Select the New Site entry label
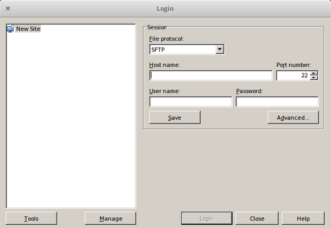 click(x=28, y=29)
